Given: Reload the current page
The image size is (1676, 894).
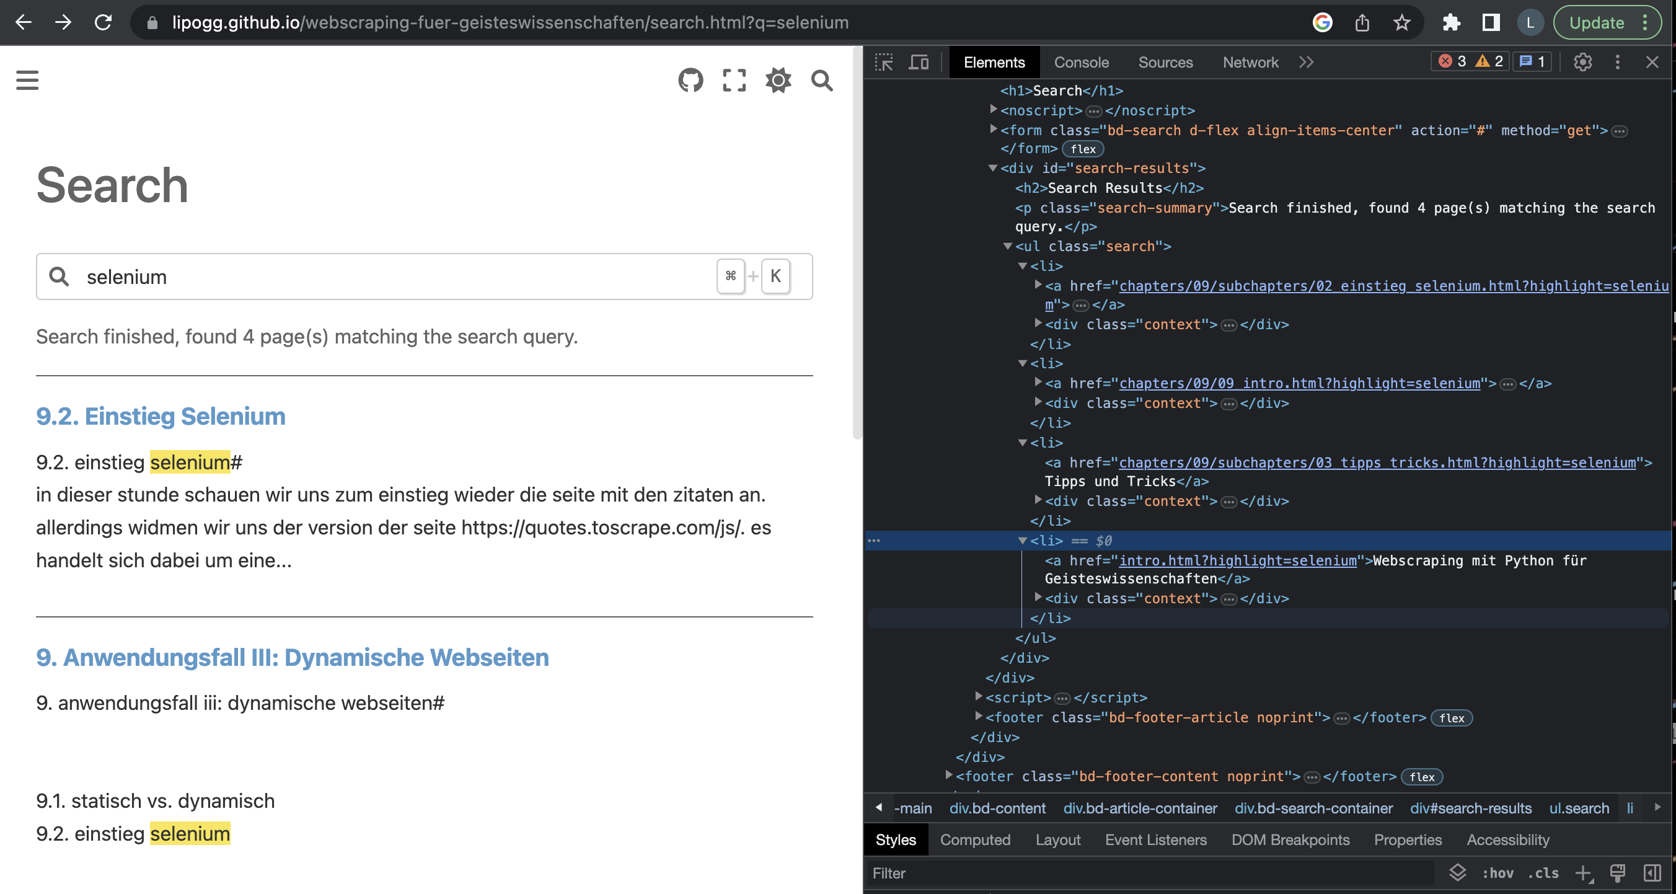Looking at the screenshot, I should coord(103,23).
